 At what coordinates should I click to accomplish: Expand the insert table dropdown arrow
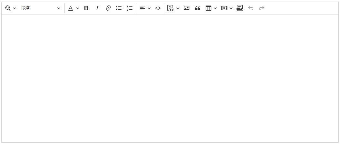pyautogui.click(x=215, y=8)
